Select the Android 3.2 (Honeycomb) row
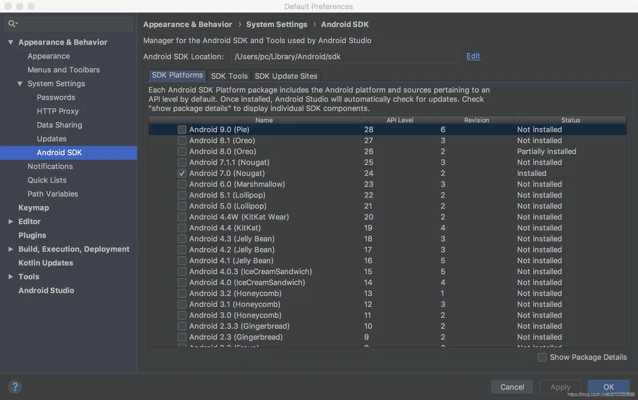 pyautogui.click(x=387, y=293)
